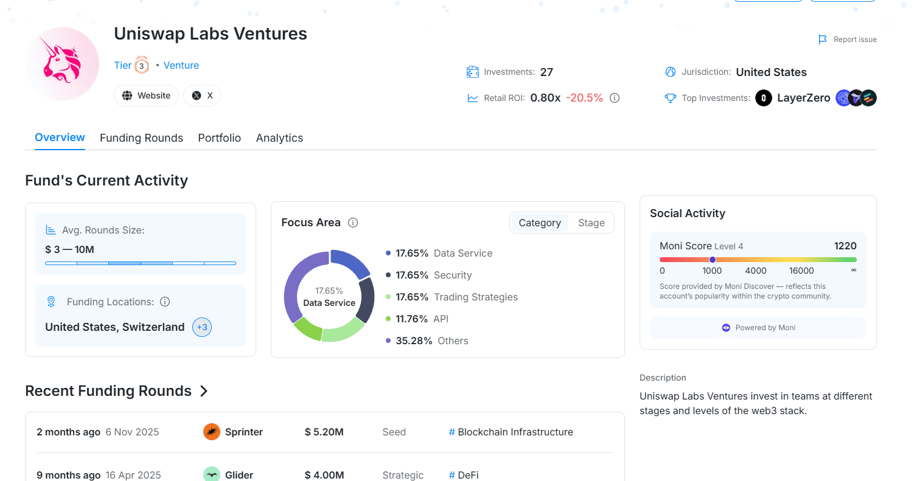Viewport: 914px width, 481px height.
Task: Expand the +3 more funding locations
Action: tap(202, 327)
